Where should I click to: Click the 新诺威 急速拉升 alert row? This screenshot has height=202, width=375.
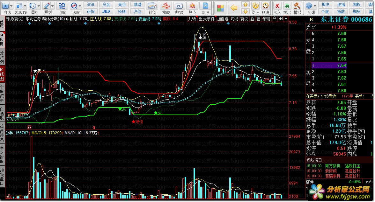point(333,171)
